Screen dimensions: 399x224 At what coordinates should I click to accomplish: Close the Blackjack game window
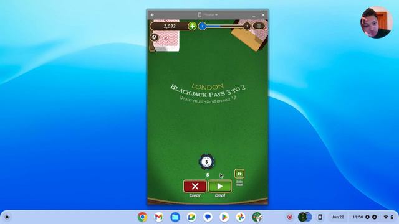coord(263,15)
